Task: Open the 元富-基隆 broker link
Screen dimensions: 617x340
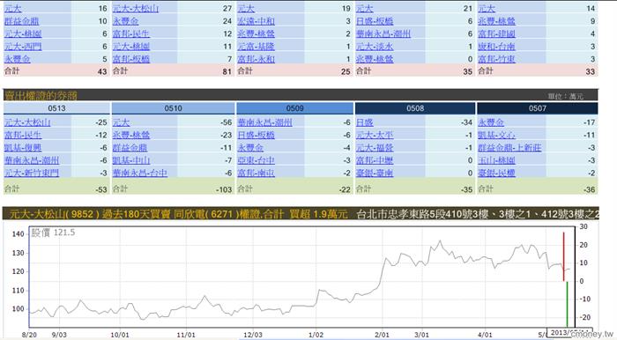Action: coord(256,47)
